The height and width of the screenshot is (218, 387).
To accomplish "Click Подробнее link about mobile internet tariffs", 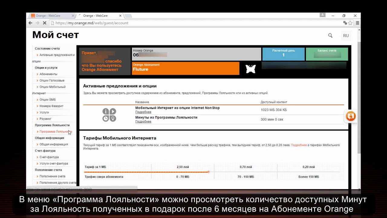I will point(299,145).
